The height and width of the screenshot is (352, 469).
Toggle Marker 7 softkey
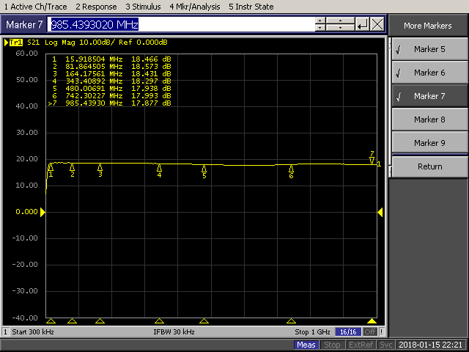(429, 96)
